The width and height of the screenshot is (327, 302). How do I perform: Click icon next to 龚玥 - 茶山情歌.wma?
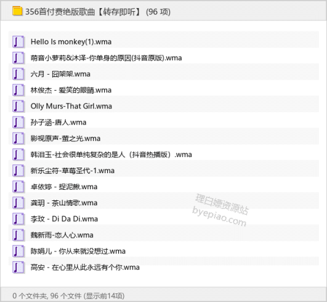coord(18,203)
